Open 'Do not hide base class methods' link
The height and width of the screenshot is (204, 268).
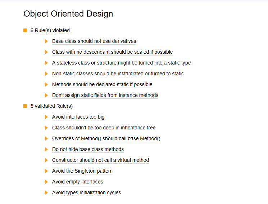tap(88, 149)
